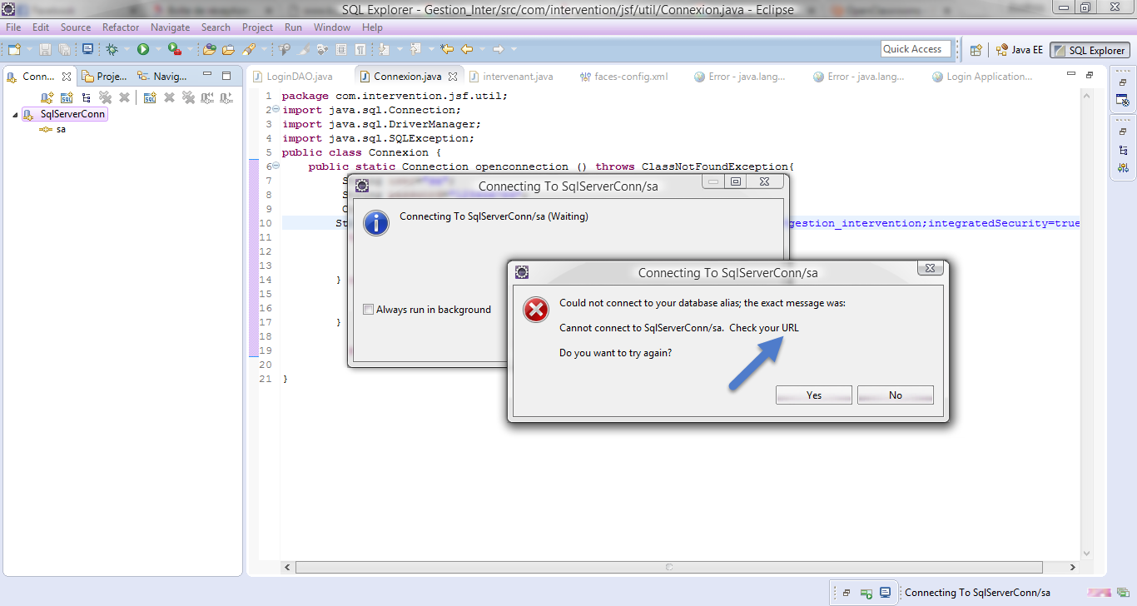
Task: Toggle Mark Occurrences toolbar icon
Action: coord(304,50)
